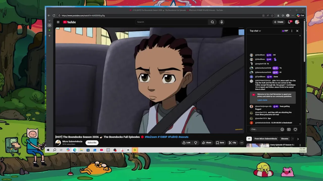Expand the vertical tabs chevron
This screenshot has height=181, width=323.
(49, 21)
